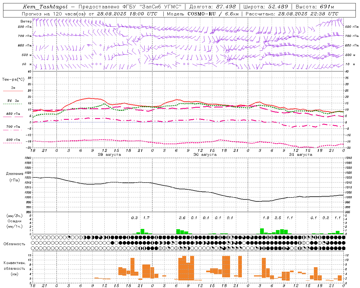Select the start time 28.08.2025 18:00 UTC
This screenshot has height=288, width=360.
[127, 14]
